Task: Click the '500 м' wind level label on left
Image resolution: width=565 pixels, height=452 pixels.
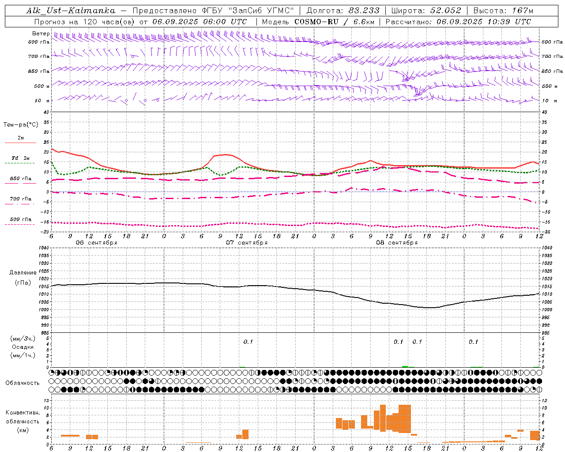Action: (x=41, y=87)
